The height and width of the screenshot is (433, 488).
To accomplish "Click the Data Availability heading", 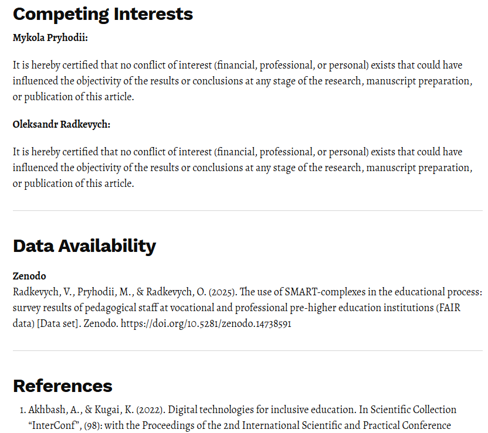I will (x=84, y=246).
